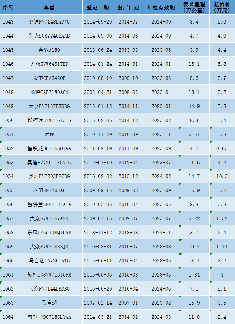Select cell 雪铁龙DC7165DTAA
This screenshot has height=324, width=235.
(x=49, y=148)
